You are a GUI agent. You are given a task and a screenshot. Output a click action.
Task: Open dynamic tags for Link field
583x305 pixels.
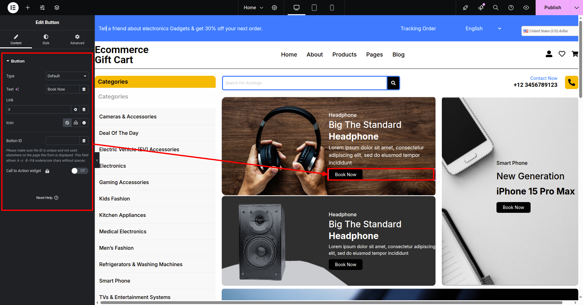[x=84, y=110]
